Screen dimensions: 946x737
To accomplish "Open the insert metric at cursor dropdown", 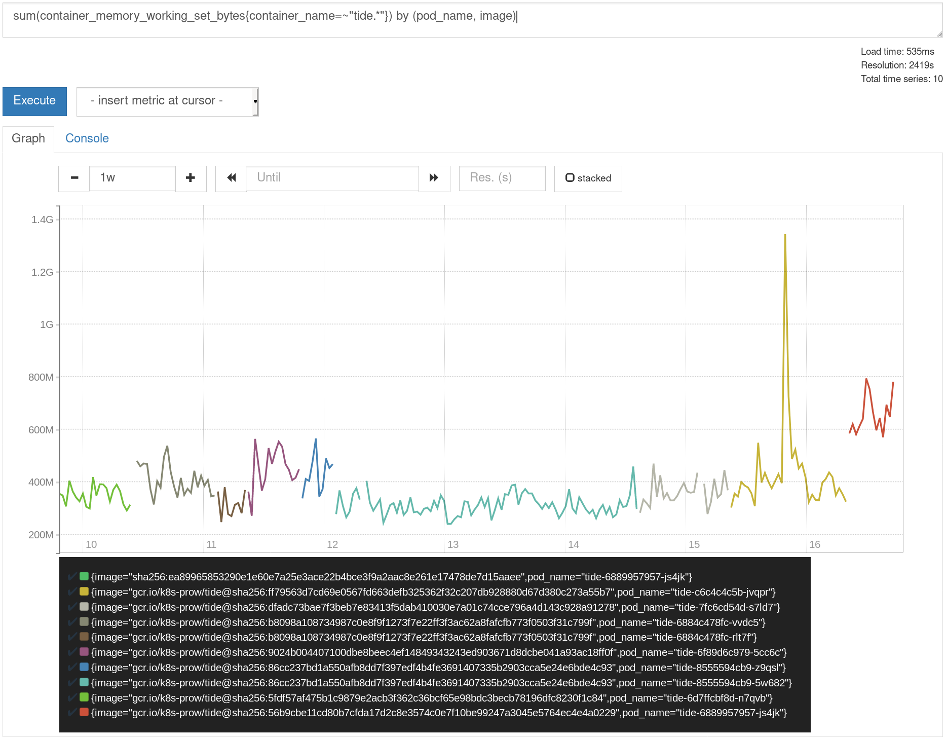I will [x=168, y=101].
